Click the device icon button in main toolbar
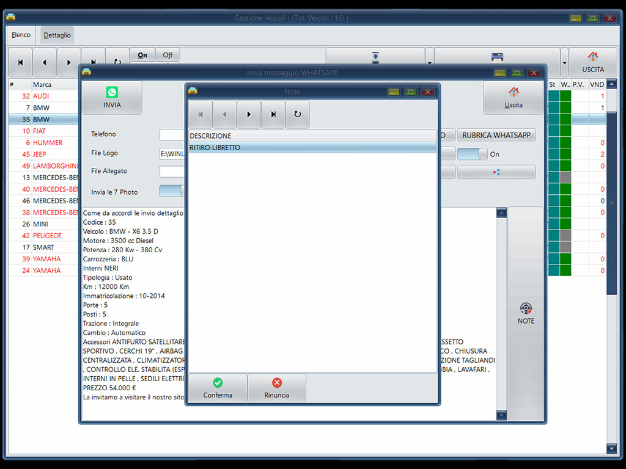This screenshot has width=626, height=469. pyautogui.click(x=375, y=57)
